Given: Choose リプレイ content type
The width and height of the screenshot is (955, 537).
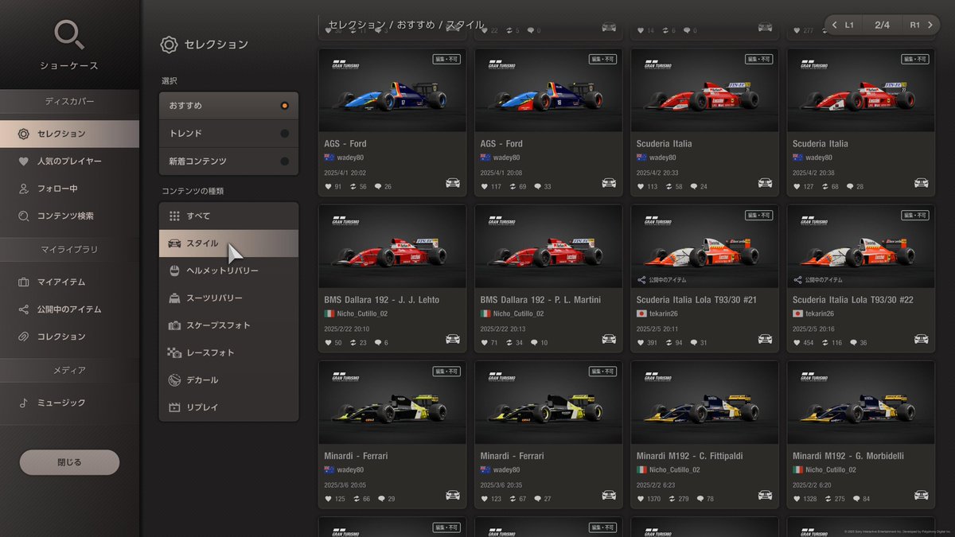Looking at the screenshot, I should (228, 407).
